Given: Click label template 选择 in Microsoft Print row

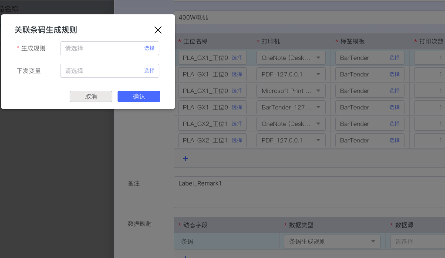Looking at the screenshot, I should point(394,91).
